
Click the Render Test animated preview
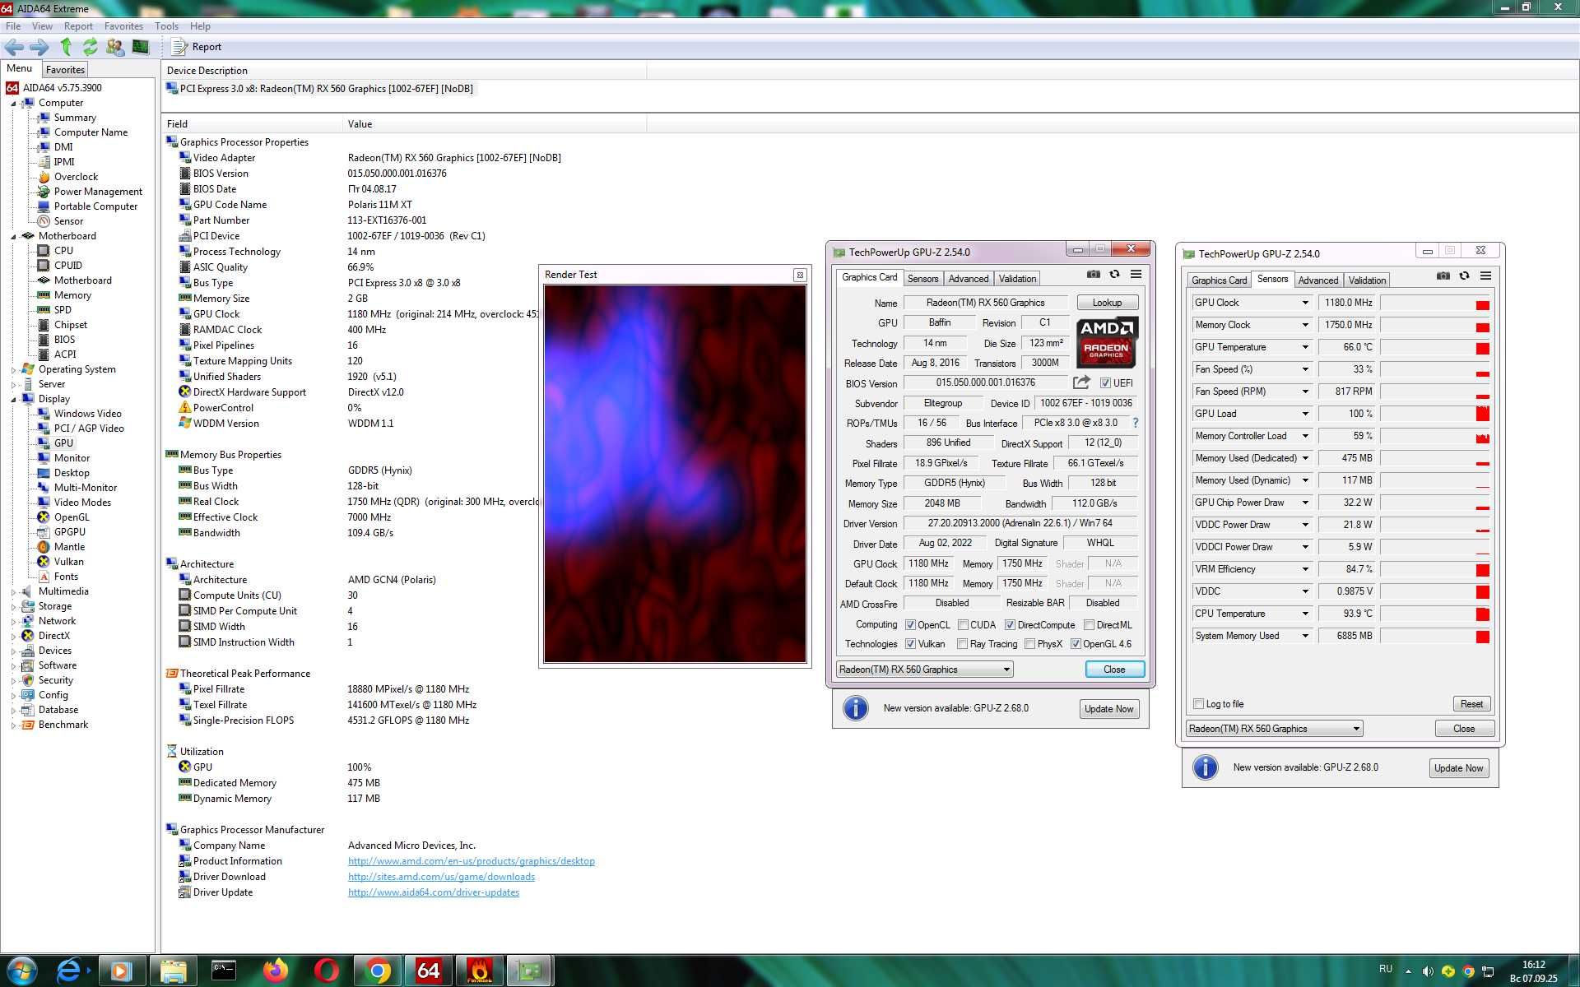pos(675,474)
